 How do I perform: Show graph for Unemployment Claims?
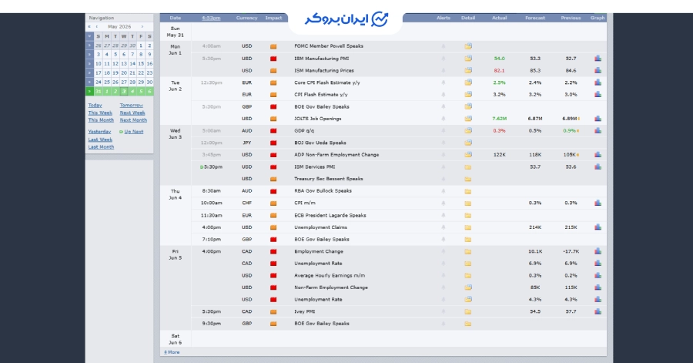pyautogui.click(x=598, y=227)
